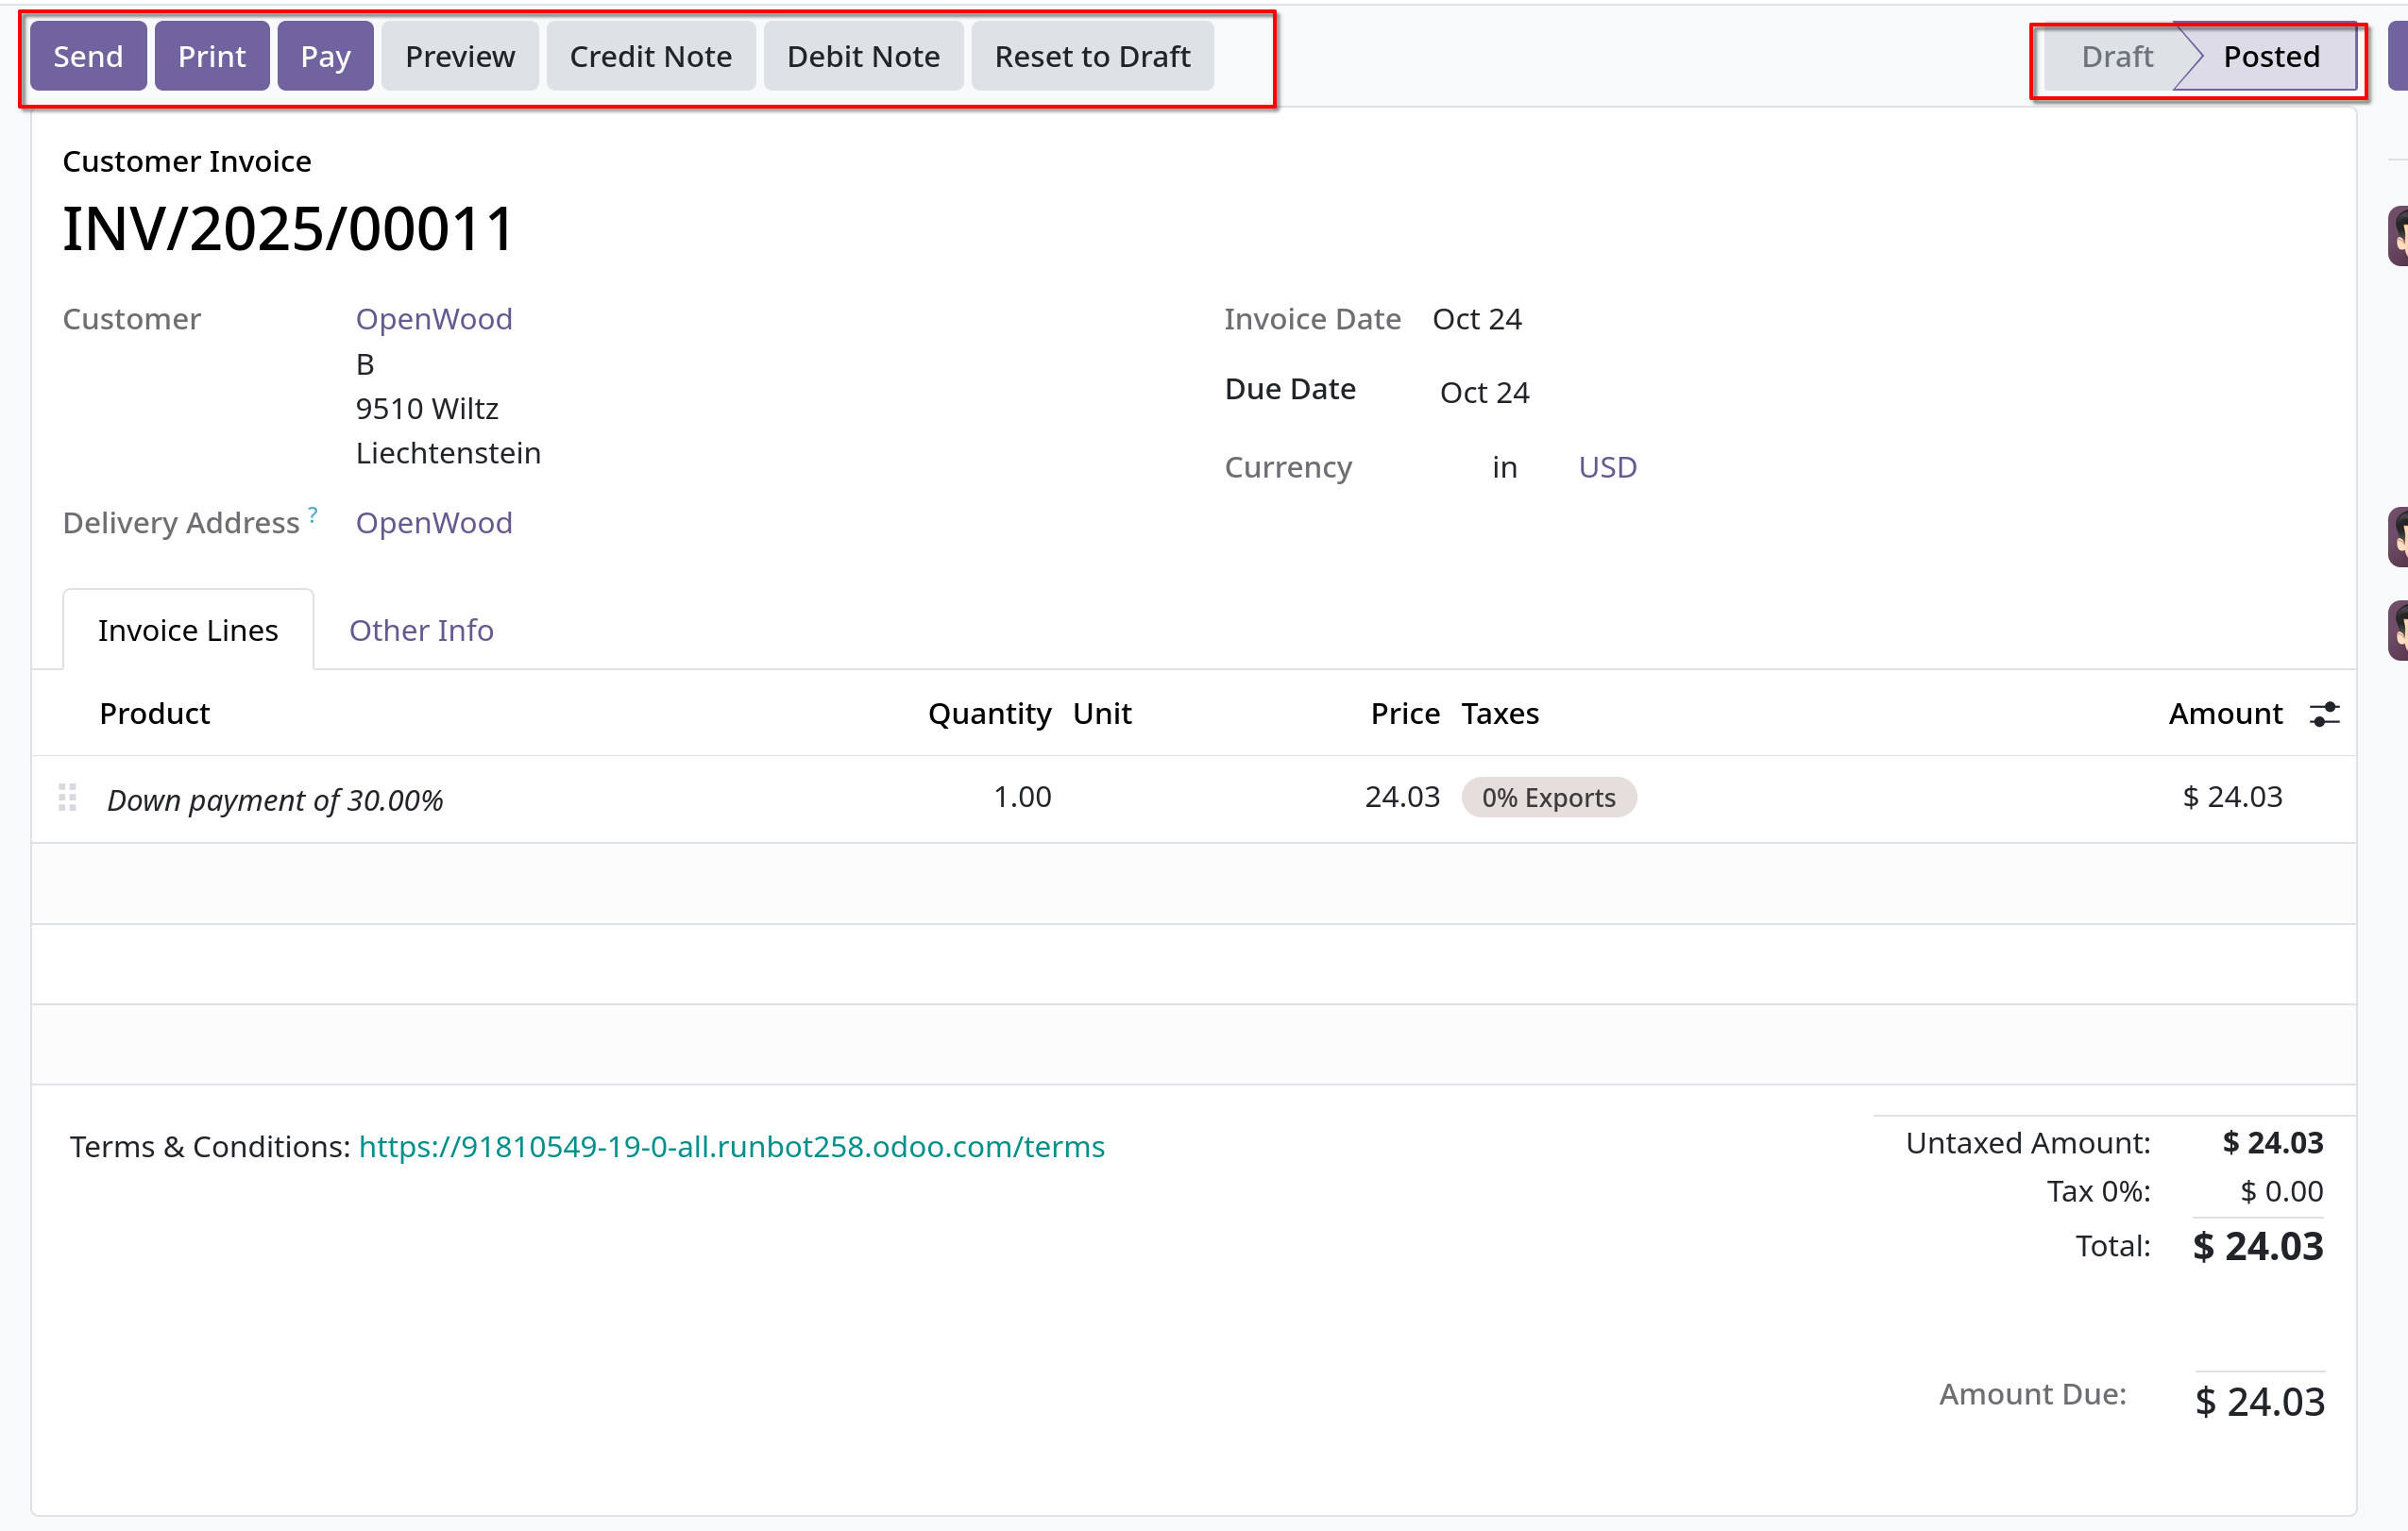Create a Credit Note
This screenshot has width=2408, height=1531.
tap(651, 56)
